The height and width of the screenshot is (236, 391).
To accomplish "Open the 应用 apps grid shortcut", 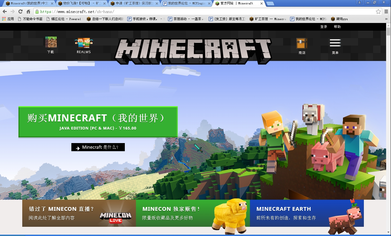I will [8, 19].
